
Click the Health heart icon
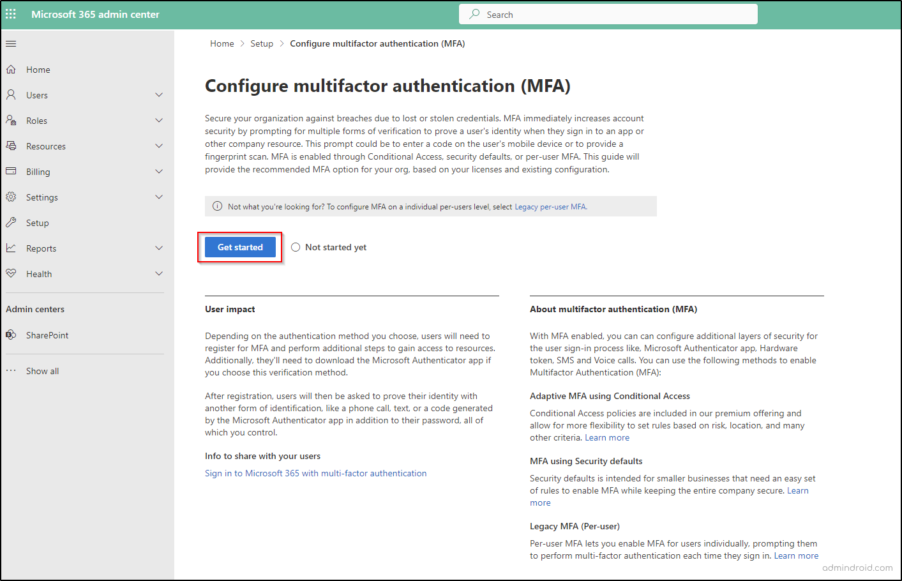(11, 273)
